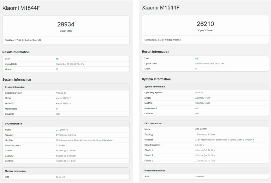271x183 pixels.
Task: Select the 'OpenCL Score' label
Action: [x=205, y=30]
